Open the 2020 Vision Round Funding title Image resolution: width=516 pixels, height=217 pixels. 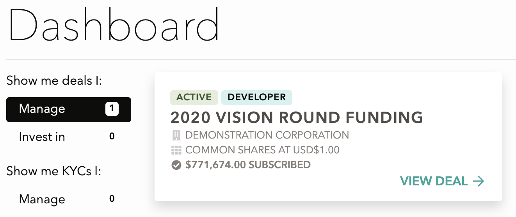point(297,117)
